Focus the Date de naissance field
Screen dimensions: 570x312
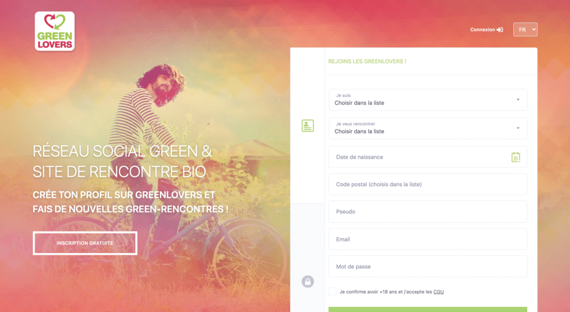428,157
